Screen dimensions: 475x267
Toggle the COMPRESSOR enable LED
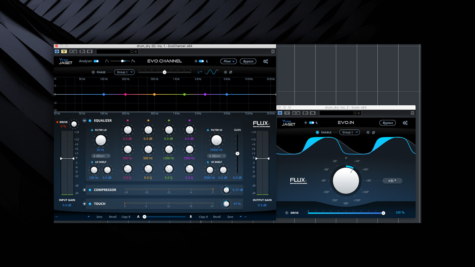(x=90, y=190)
